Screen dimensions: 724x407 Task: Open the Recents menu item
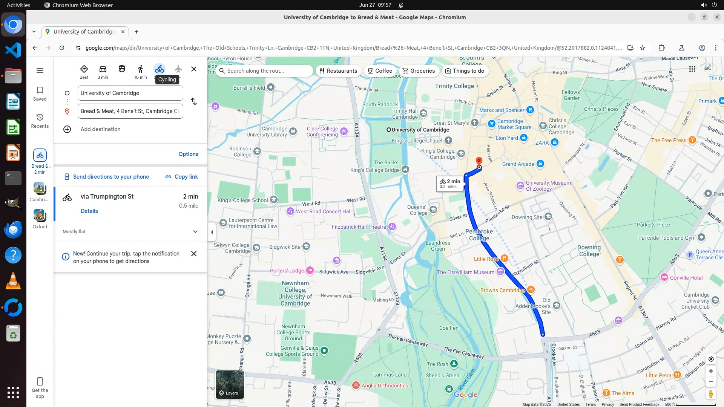(40, 121)
